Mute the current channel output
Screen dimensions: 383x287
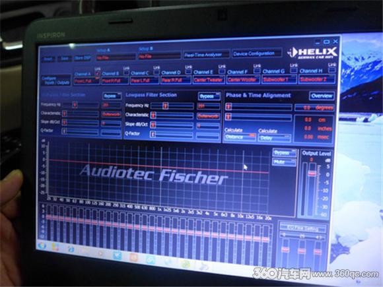[284, 162]
